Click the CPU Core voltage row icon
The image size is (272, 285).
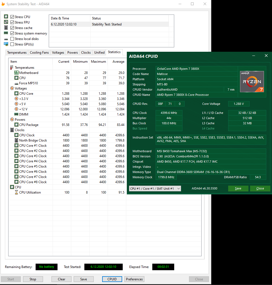16,93
